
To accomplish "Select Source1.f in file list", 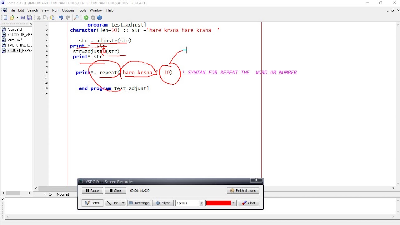I will tap(15, 29).
